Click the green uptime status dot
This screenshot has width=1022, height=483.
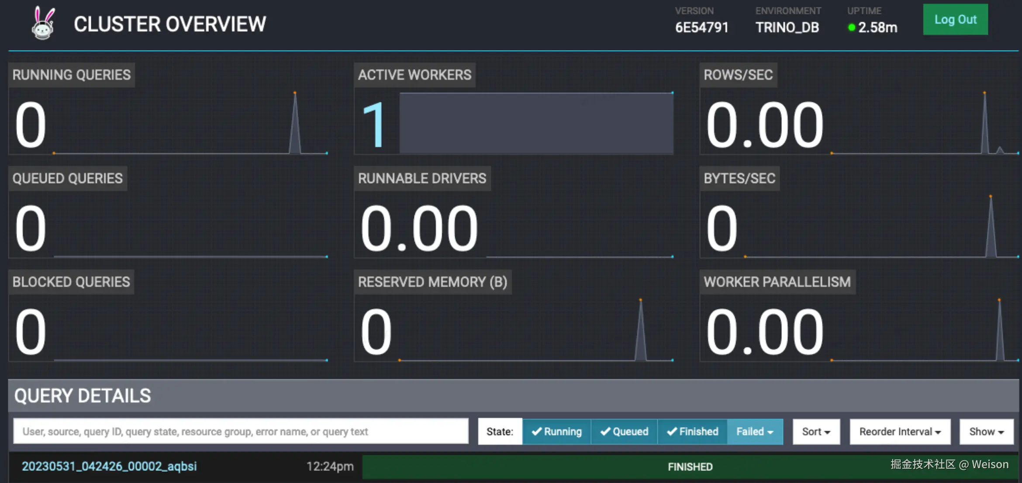(x=851, y=28)
